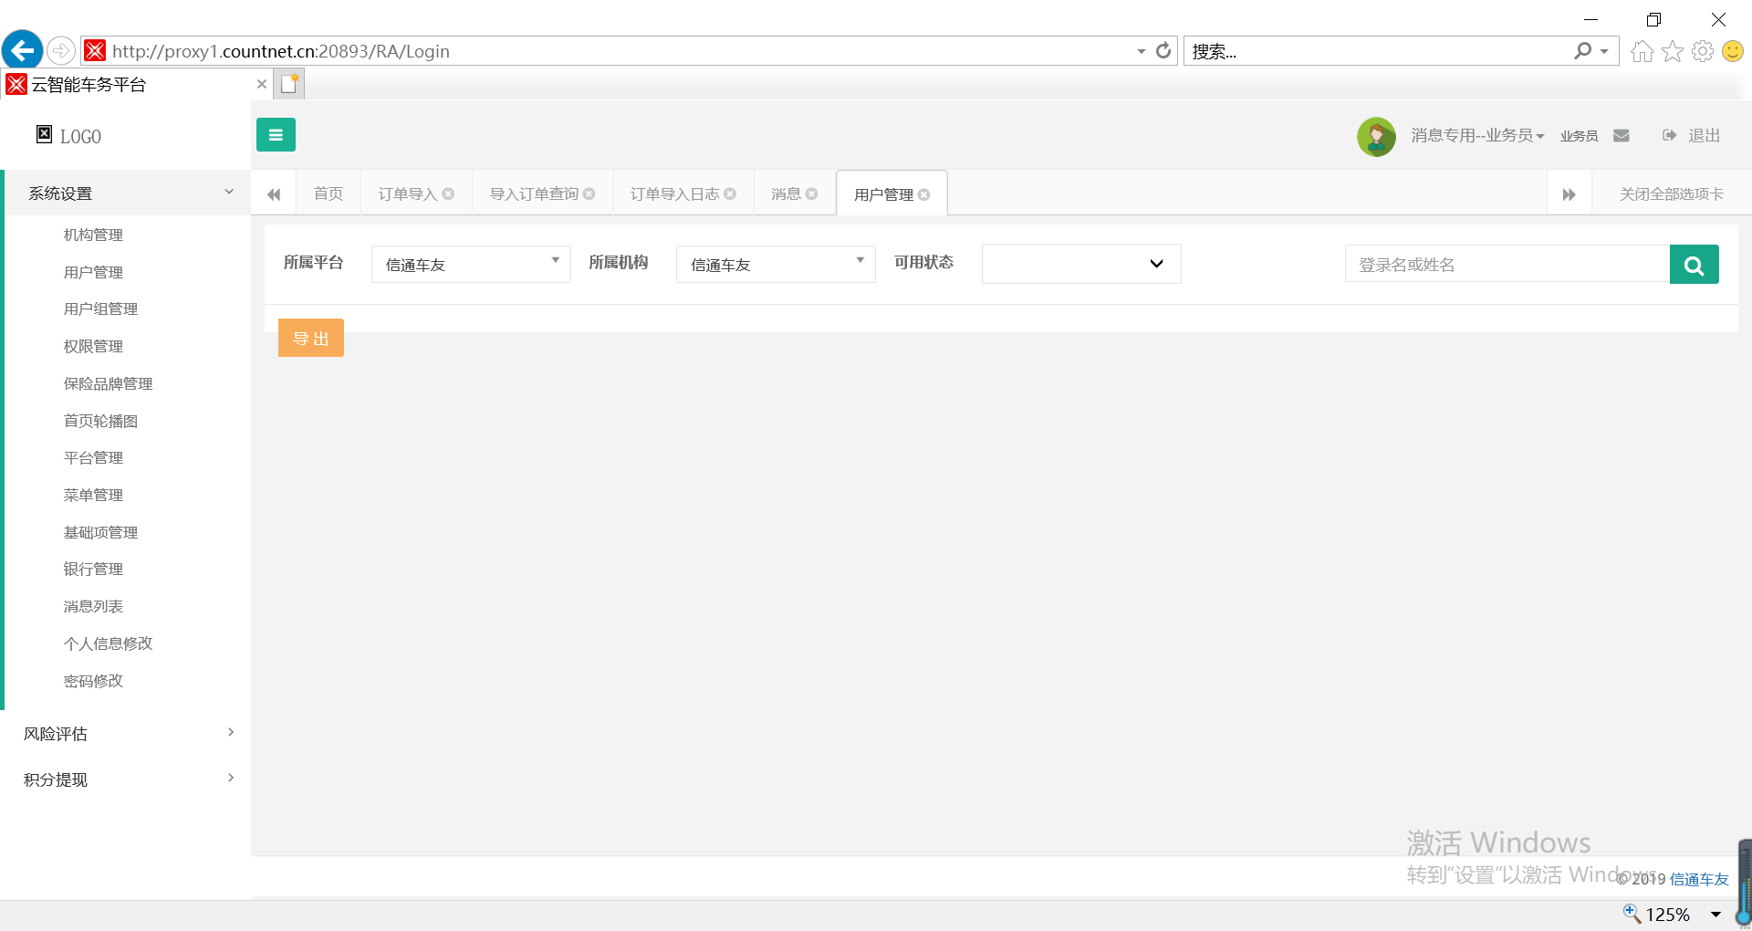Click the browser back arrow button

pos(22,50)
